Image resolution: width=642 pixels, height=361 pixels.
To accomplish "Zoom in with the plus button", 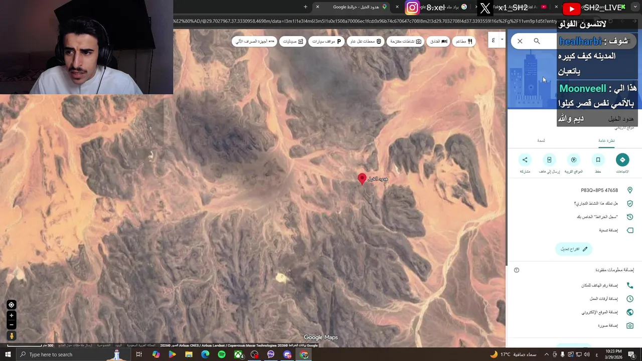I will pyautogui.click(x=12, y=315).
